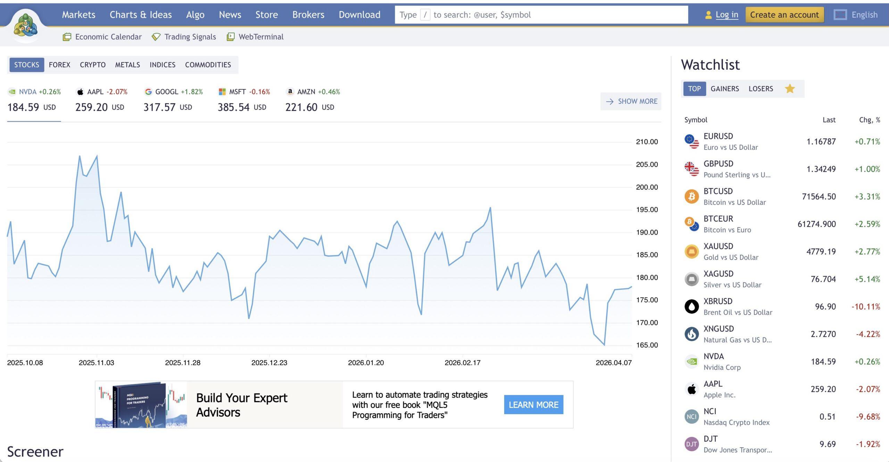
Task: Open the Brokers menu item
Action: 308,15
